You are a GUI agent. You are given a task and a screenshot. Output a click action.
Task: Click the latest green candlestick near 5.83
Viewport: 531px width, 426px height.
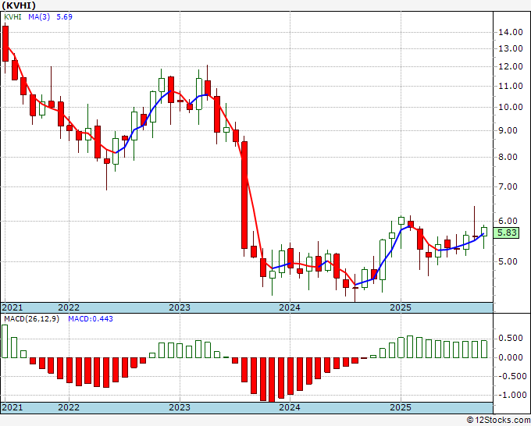[x=484, y=232]
